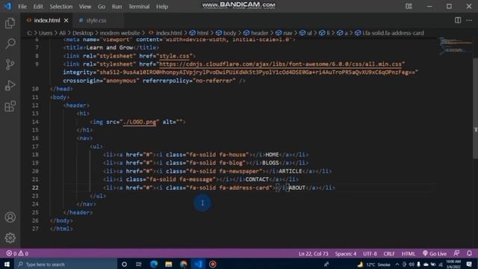Open the Search view in the activity bar

pyautogui.click(x=10, y=43)
